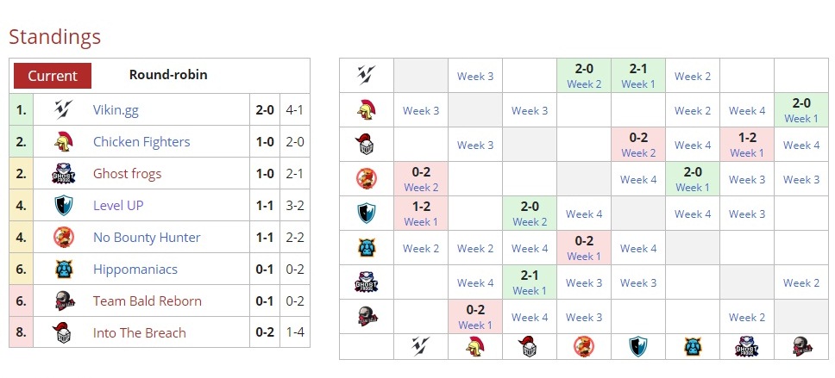835x378 pixels.
Task: Click Vikin.gg logo in crosstable left column
Action: 366,76
